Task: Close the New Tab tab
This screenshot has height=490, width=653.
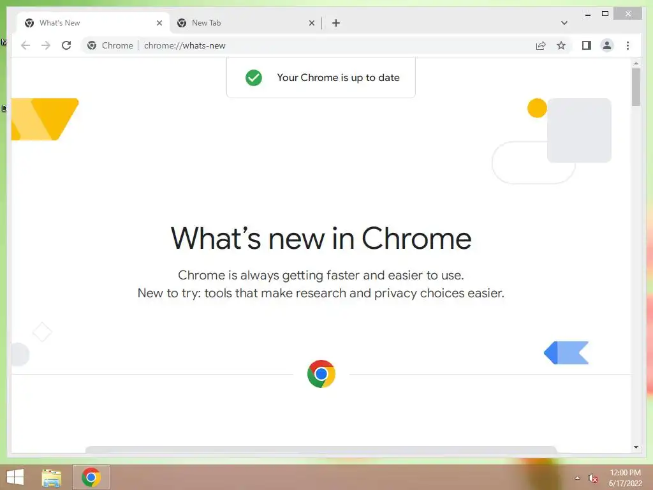Action: coord(311,23)
